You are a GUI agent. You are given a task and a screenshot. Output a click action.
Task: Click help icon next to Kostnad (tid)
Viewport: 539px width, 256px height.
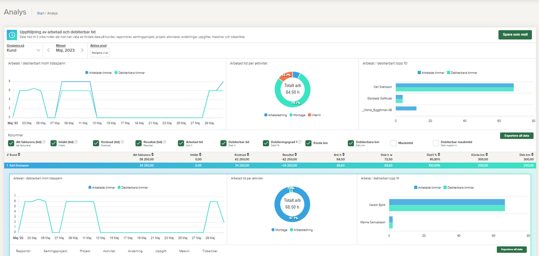pyautogui.click(x=122, y=142)
